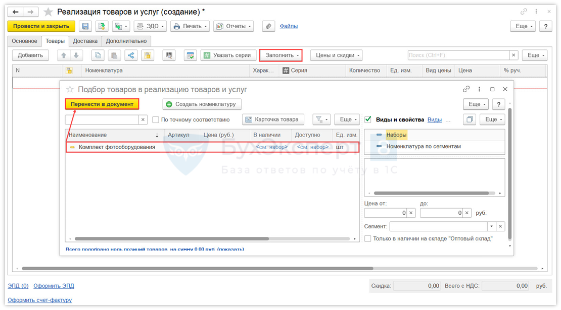The image size is (561, 310).
Task: Save the document with the diskette icon
Action: coord(85,26)
